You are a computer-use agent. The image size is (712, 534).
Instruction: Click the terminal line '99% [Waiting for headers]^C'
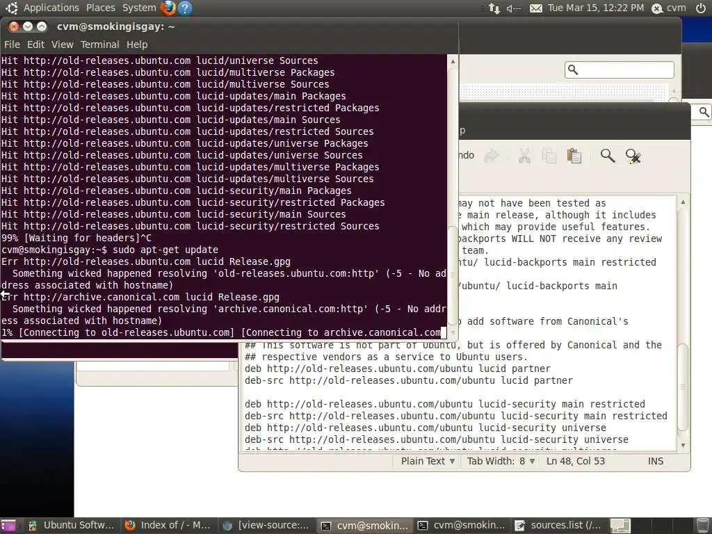tap(76, 238)
